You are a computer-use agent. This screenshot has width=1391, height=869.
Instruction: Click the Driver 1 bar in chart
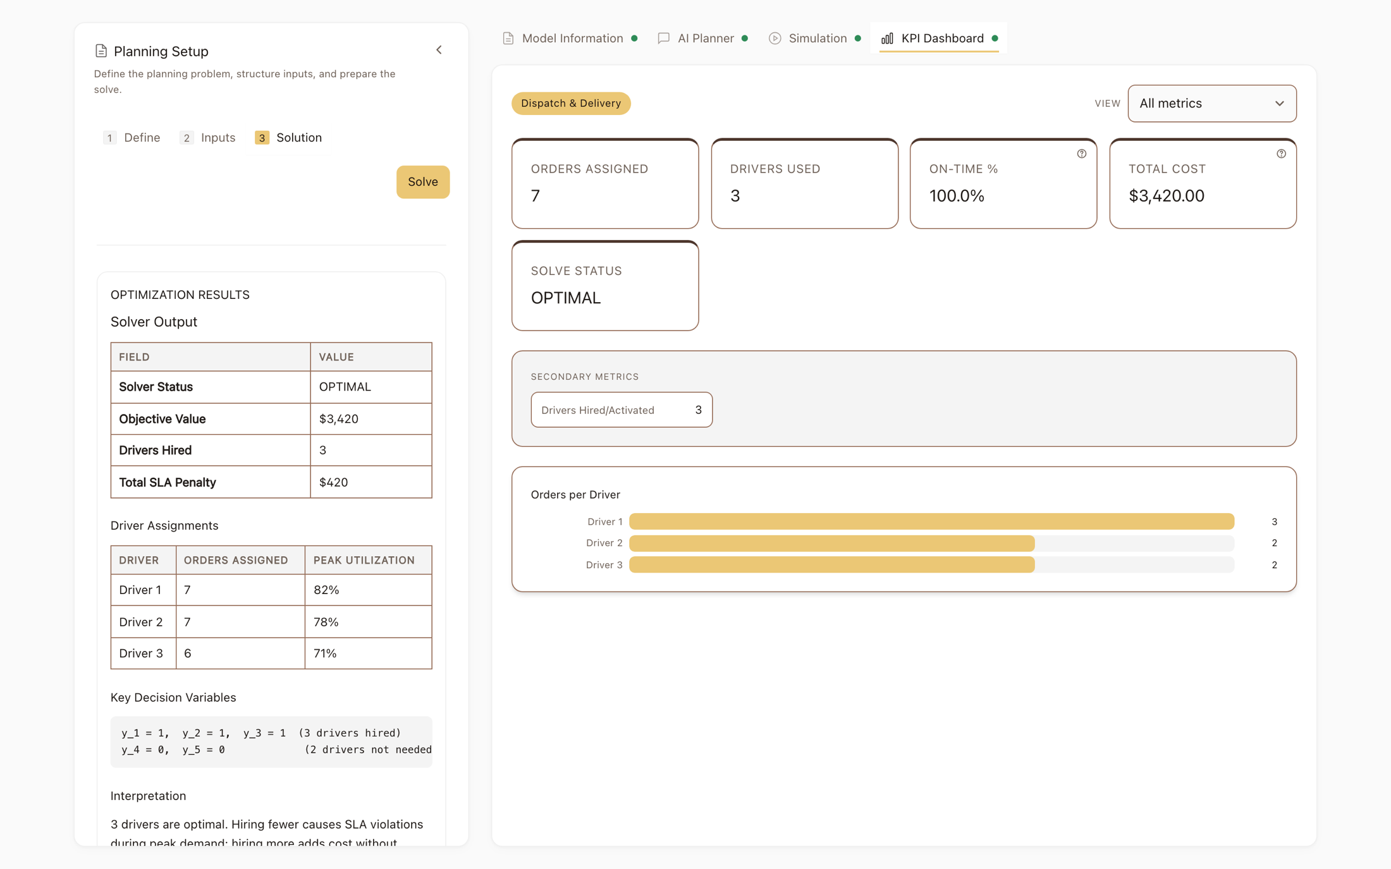(x=931, y=521)
